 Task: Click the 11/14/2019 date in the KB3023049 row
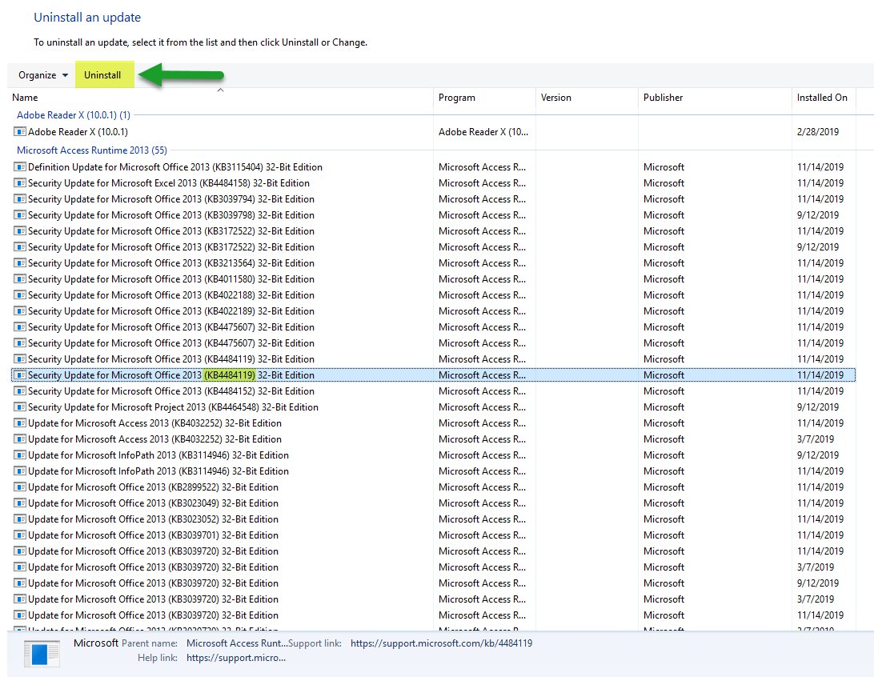(820, 503)
